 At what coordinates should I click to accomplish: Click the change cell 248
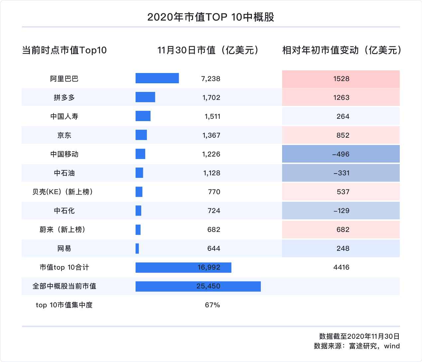coord(341,249)
